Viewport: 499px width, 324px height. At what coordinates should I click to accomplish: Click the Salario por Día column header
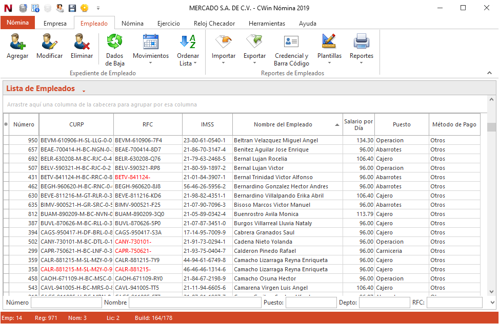pyautogui.click(x=358, y=124)
